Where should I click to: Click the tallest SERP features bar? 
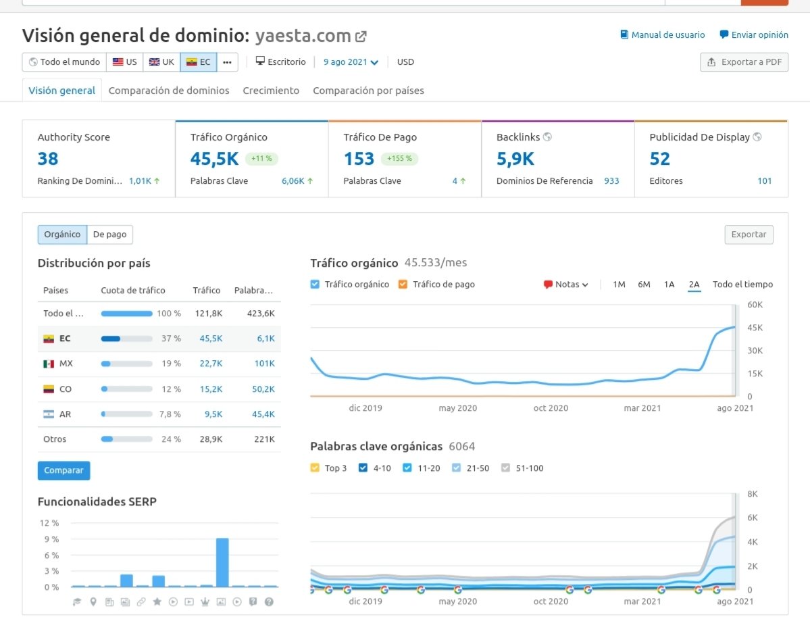pyautogui.click(x=222, y=562)
